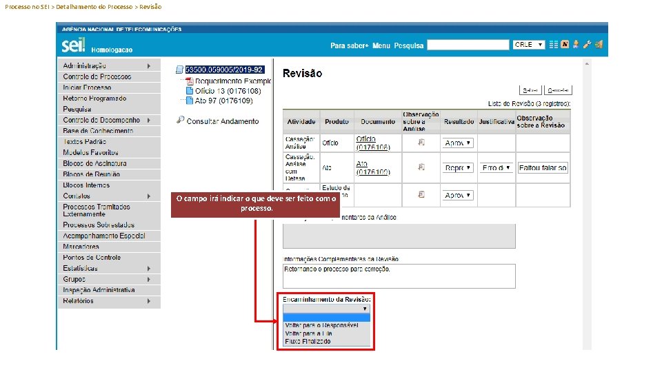Click the magnifier icon beside Consultar Andamento
Viewport: 662px width, 372px height.
click(180, 120)
